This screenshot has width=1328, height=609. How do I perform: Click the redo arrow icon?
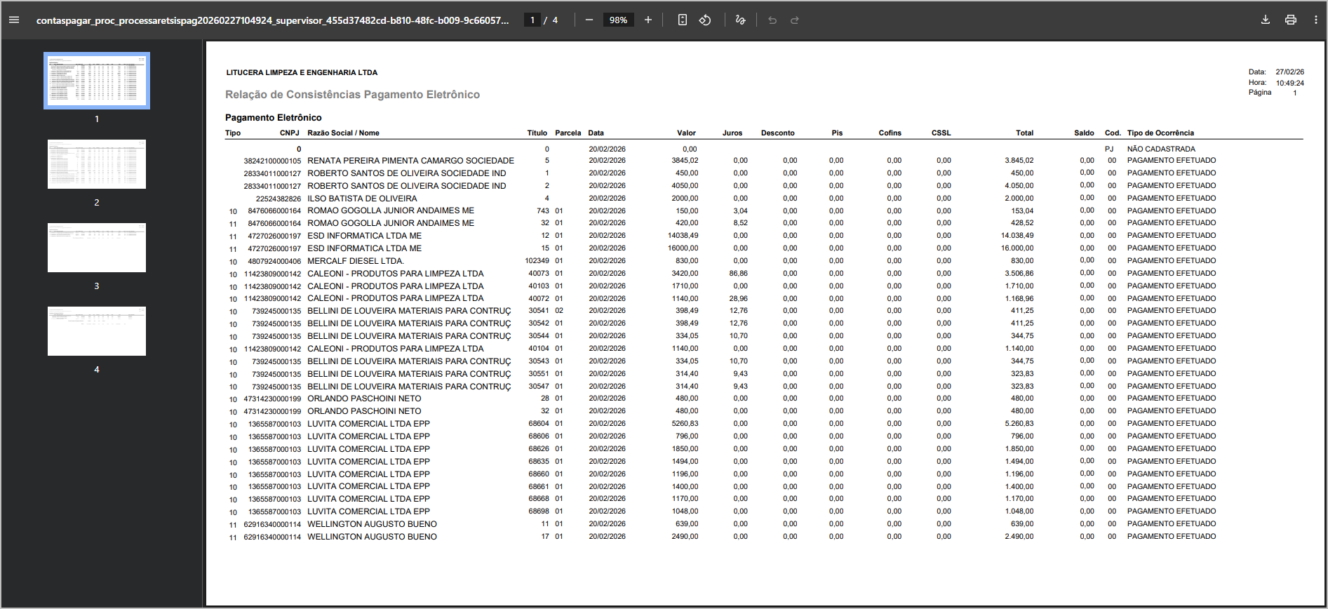[x=795, y=20]
